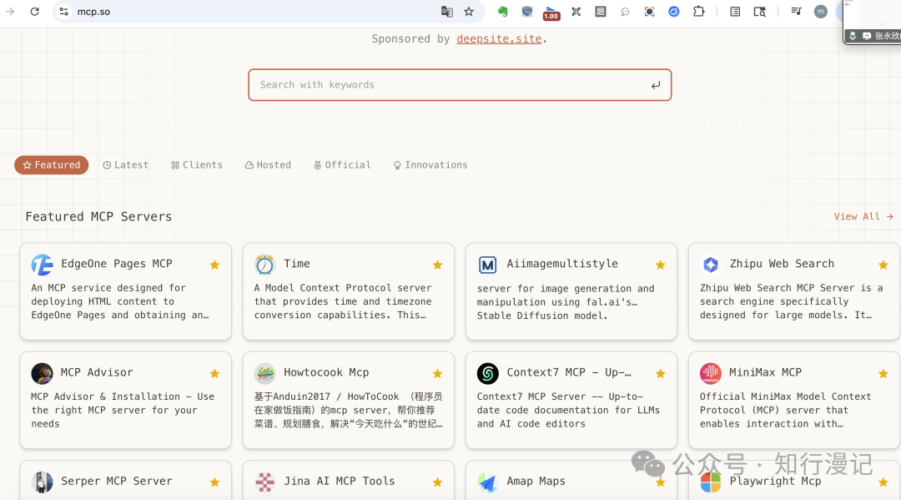The image size is (901, 500).
Task: Submit search with the enter arrow icon
Action: click(655, 85)
